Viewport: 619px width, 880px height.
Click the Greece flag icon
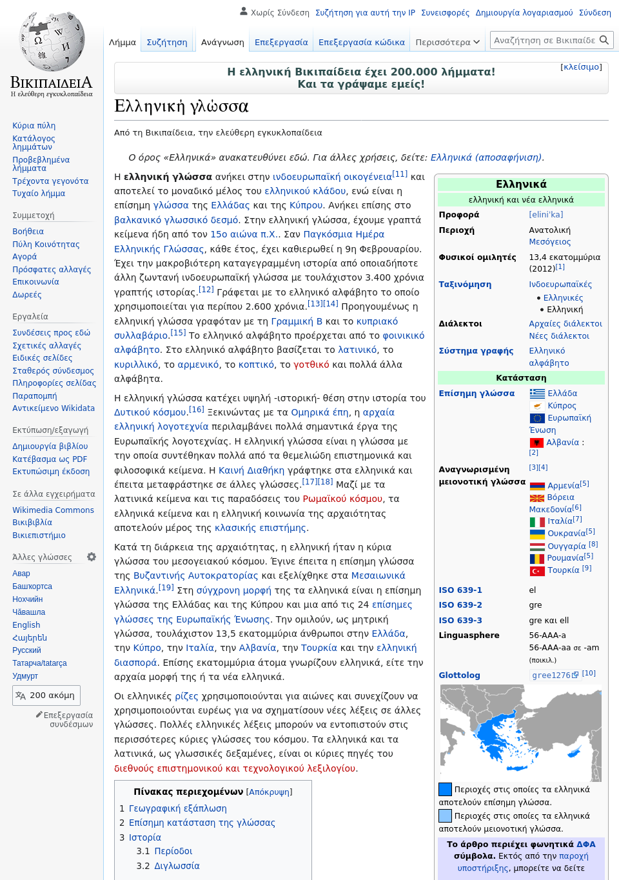coord(537,393)
